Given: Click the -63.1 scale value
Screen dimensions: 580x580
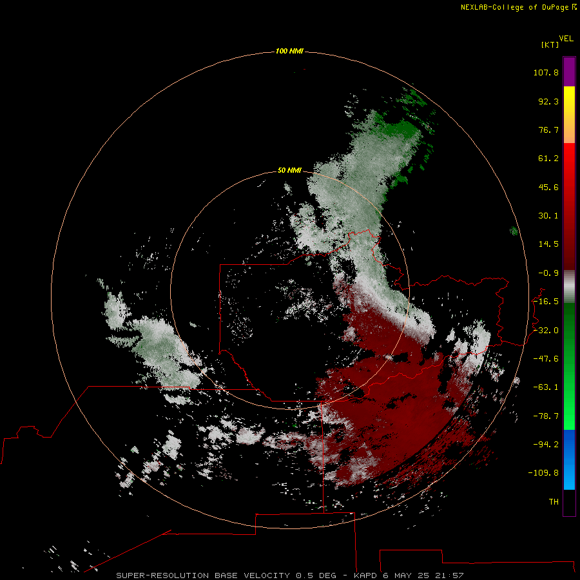Looking at the screenshot, I should (546, 387).
